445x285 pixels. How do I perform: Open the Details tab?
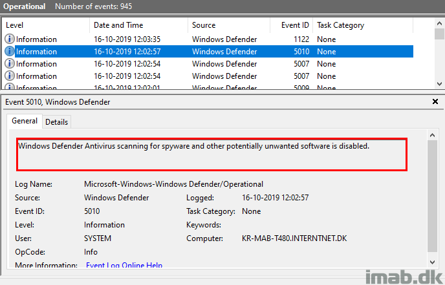click(x=57, y=122)
